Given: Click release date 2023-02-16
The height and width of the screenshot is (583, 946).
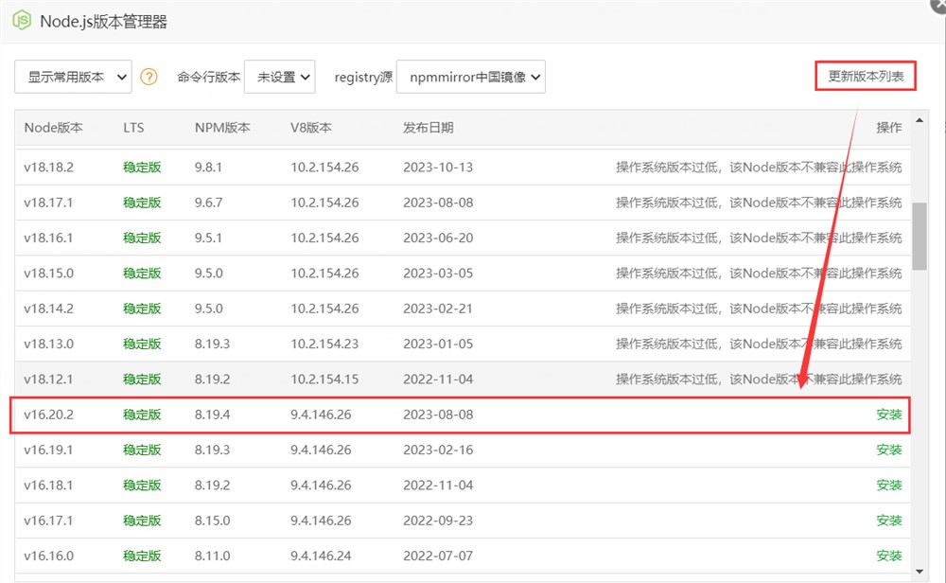Looking at the screenshot, I should [x=438, y=450].
